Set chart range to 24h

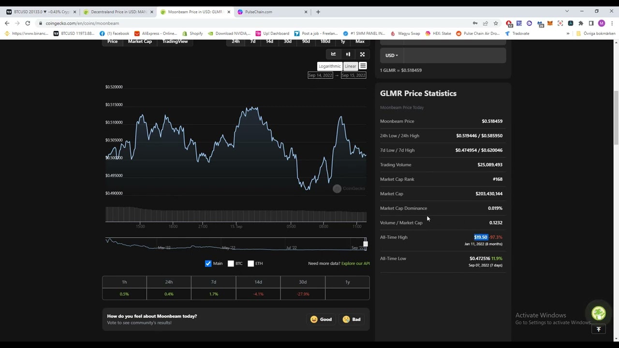point(236,41)
